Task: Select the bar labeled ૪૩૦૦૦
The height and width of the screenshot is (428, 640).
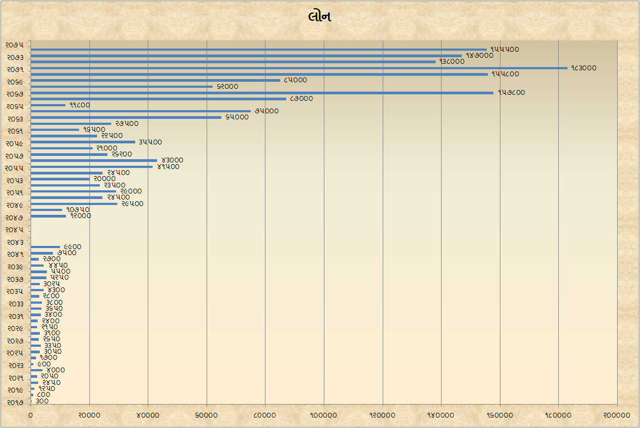Action: click(94, 160)
